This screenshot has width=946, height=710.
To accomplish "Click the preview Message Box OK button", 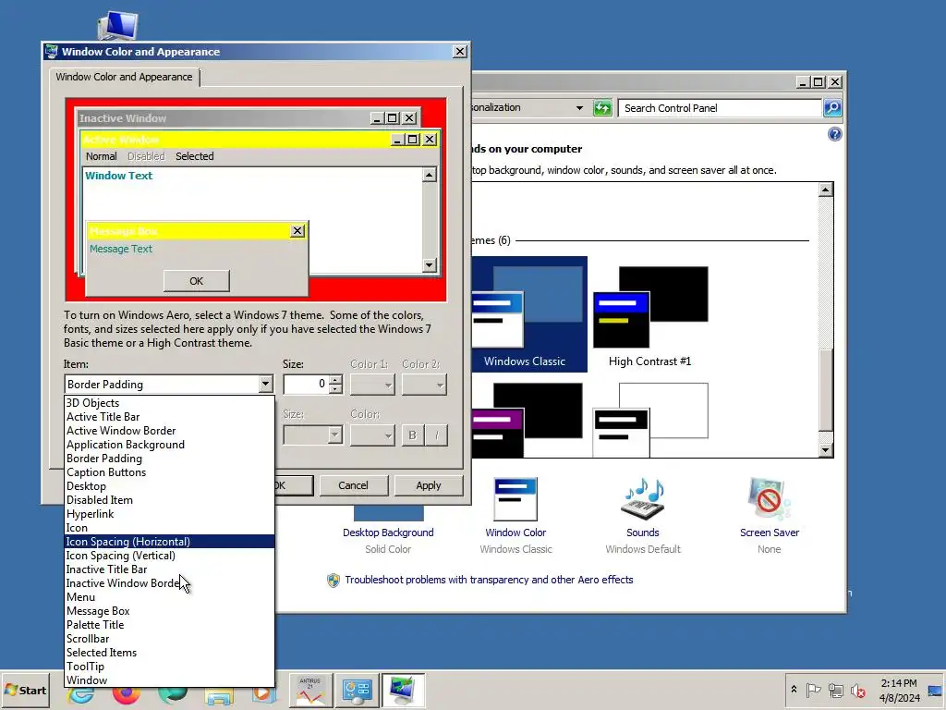I will (x=196, y=281).
